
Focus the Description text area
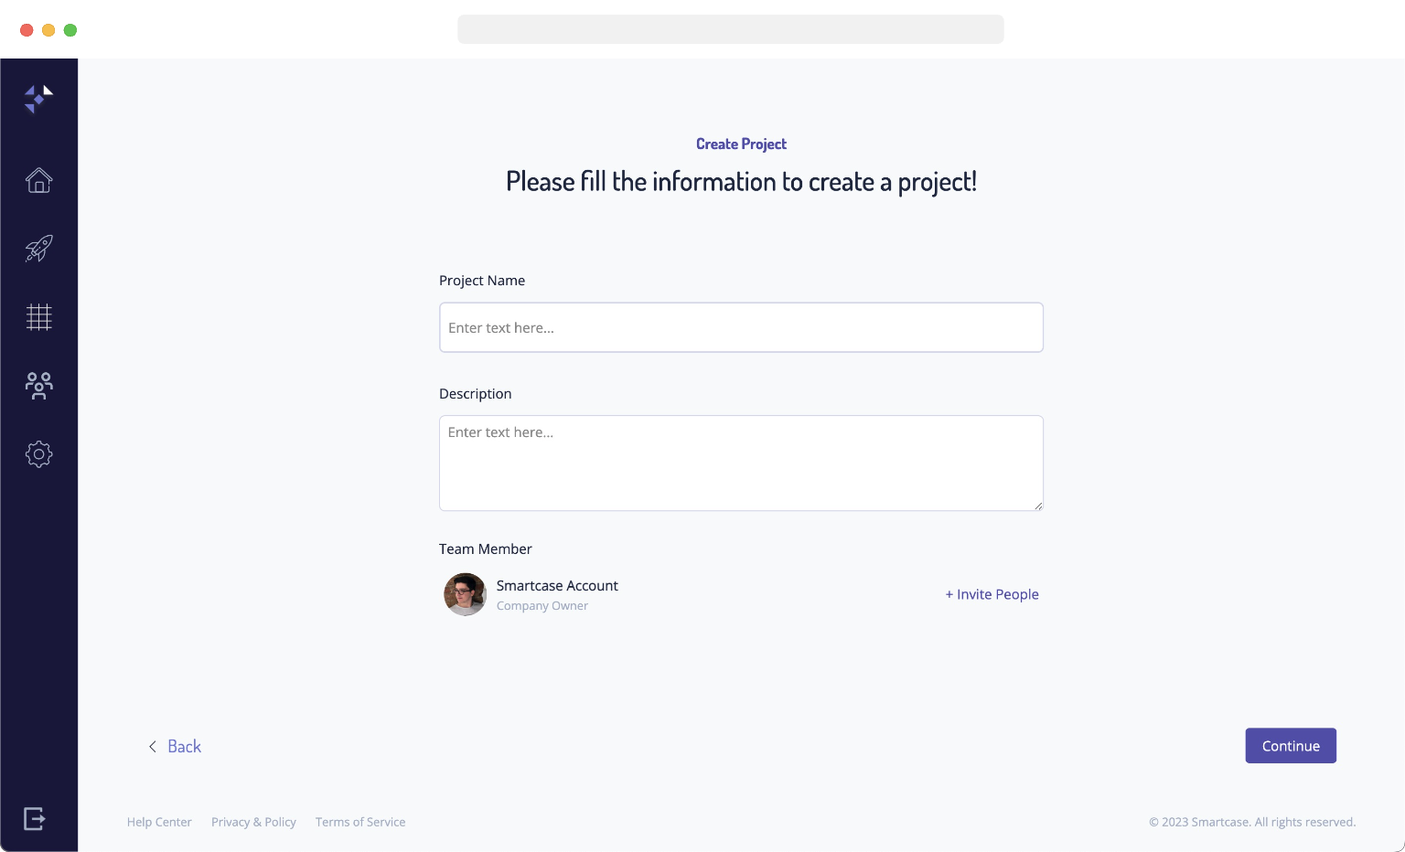coord(741,463)
